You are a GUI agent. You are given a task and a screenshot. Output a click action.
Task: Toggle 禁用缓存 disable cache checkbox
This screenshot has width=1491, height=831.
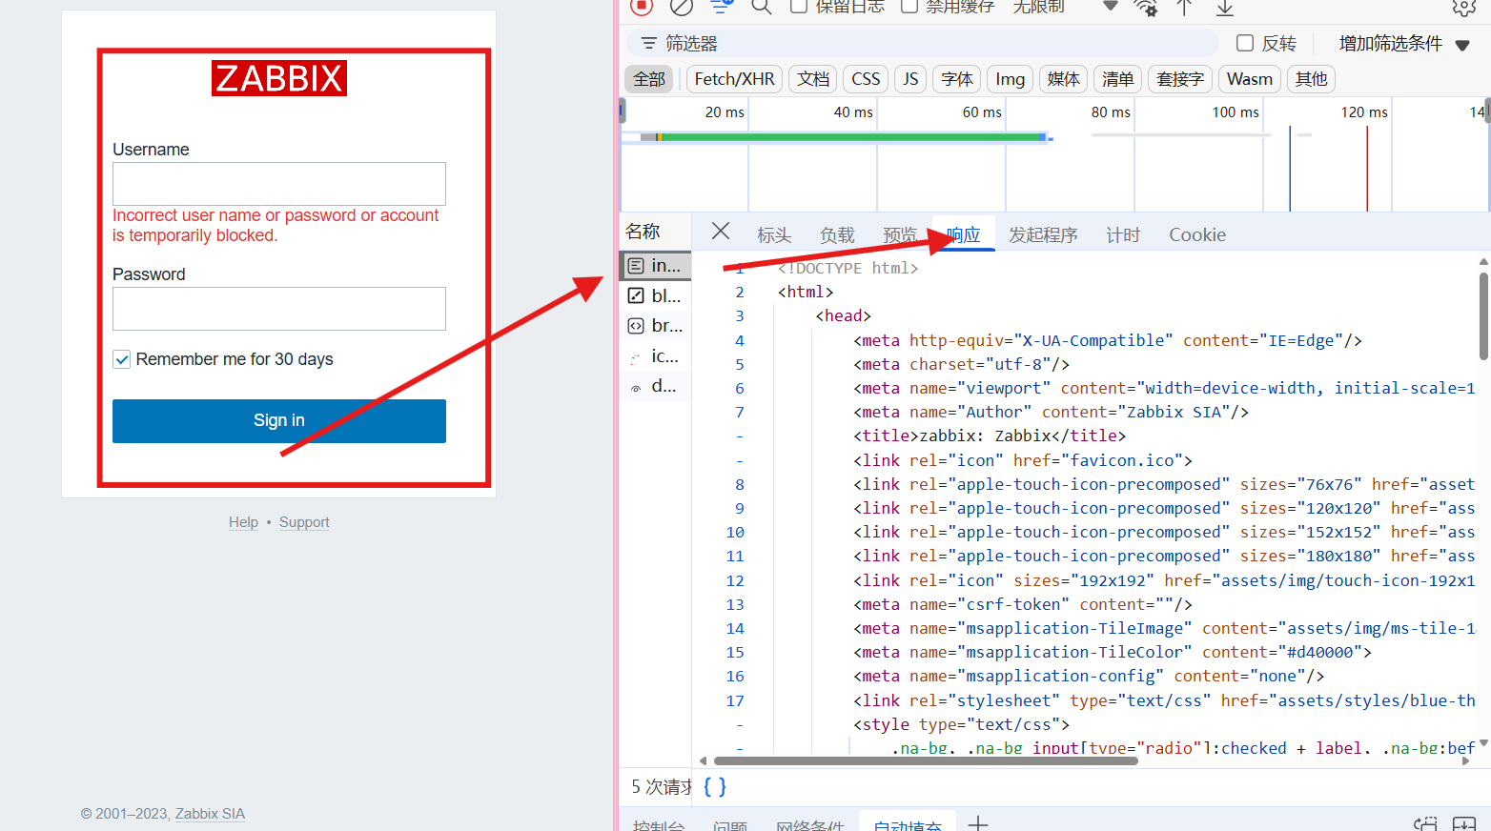pos(909,7)
